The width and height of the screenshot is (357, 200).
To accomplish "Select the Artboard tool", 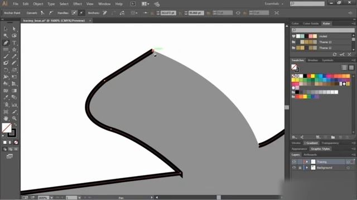I will click(6, 112).
